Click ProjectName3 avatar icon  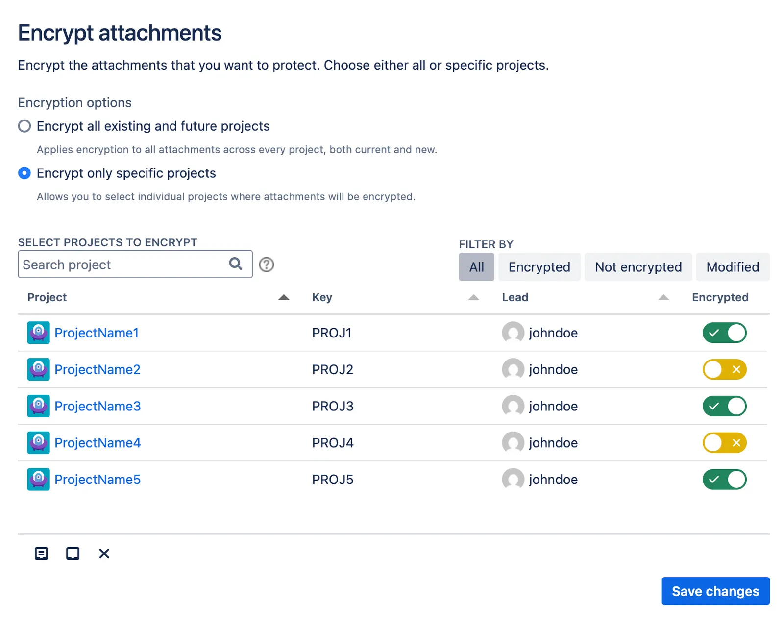click(x=38, y=406)
